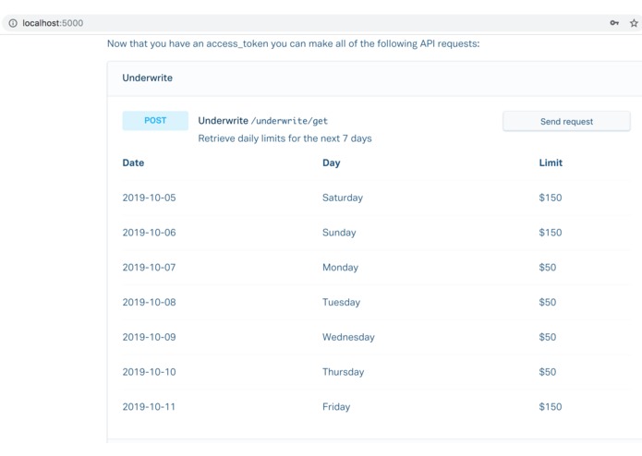
Task: Click the site info icon in address bar
Action: point(13,23)
